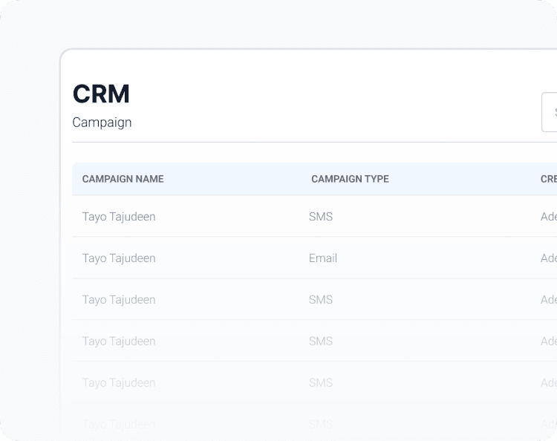Focus the search field beside the CRM header
The image size is (557, 441).
(x=550, y=113)
